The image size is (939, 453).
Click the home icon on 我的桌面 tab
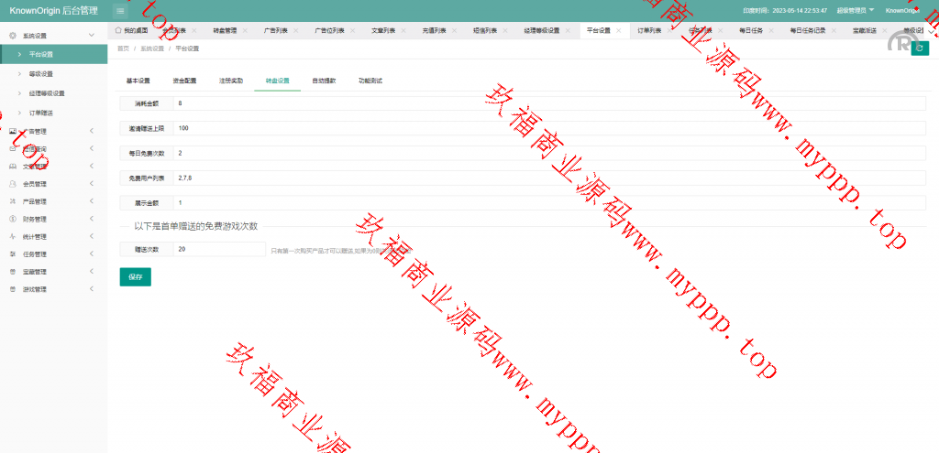[118, 30]
